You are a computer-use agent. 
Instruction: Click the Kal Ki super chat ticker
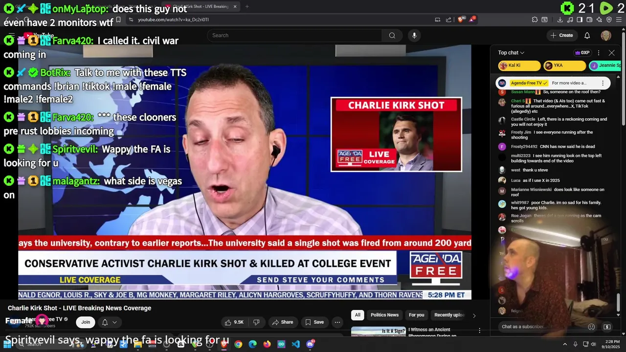(x=519, y=66)
